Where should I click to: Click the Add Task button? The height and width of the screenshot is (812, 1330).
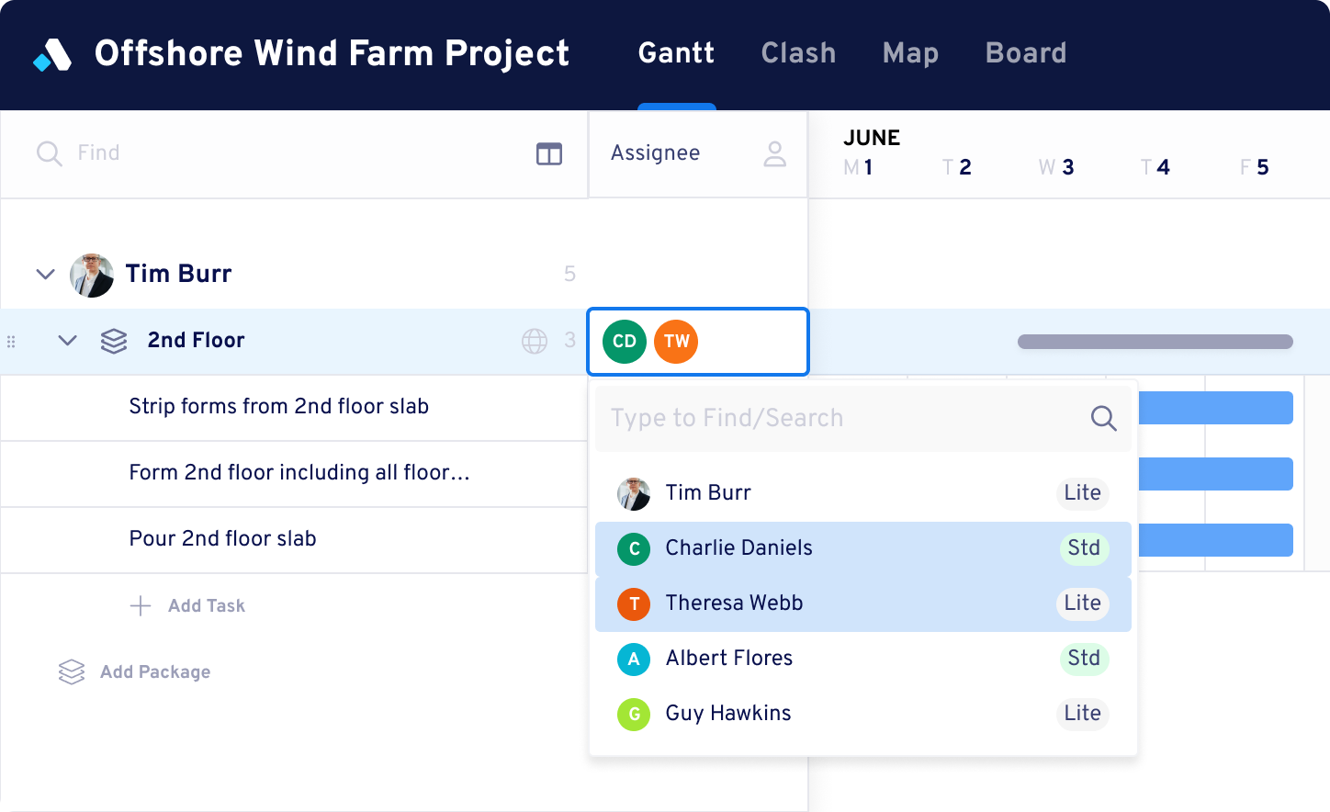pos(206,605)
